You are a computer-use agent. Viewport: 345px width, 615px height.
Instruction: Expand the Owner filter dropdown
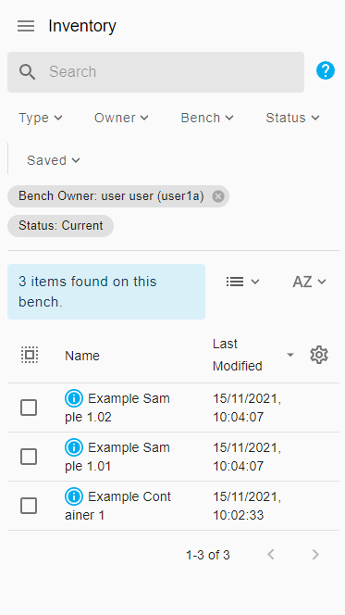[x=121, y=118]
